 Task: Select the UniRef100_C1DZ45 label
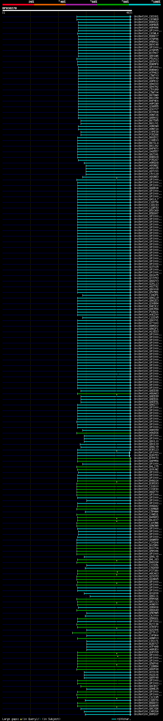point(146,317)
